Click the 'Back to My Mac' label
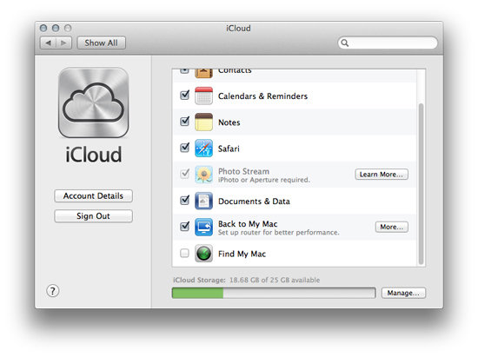The height and width of the screenshot is (357, 478). click(x=248, y=224)
